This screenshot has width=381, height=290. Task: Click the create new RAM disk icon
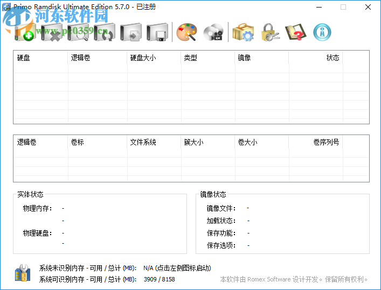(x=25, y=32)
